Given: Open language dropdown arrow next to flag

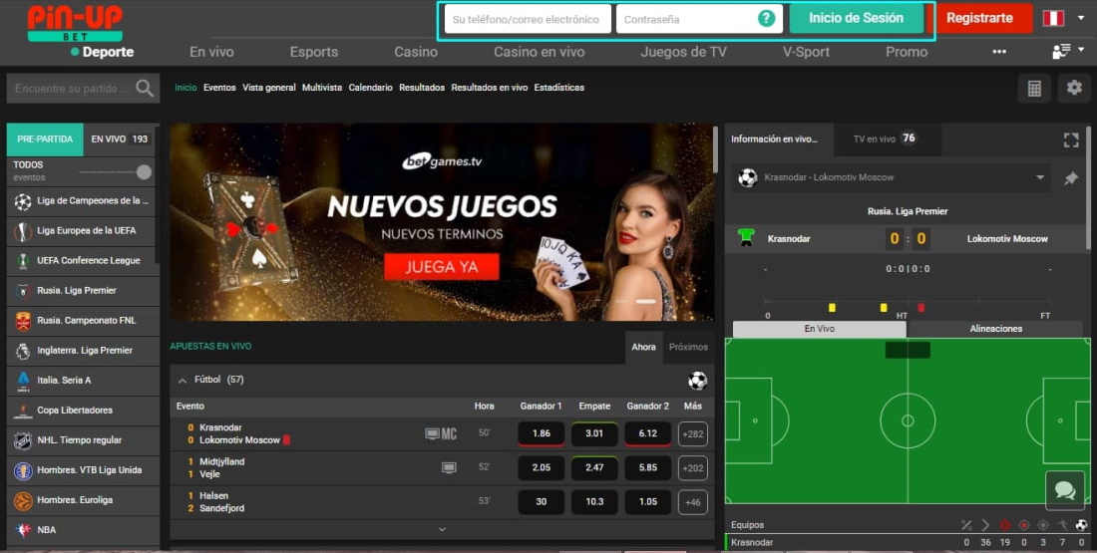Looking at the screenshot, I should coord(1081,18).
